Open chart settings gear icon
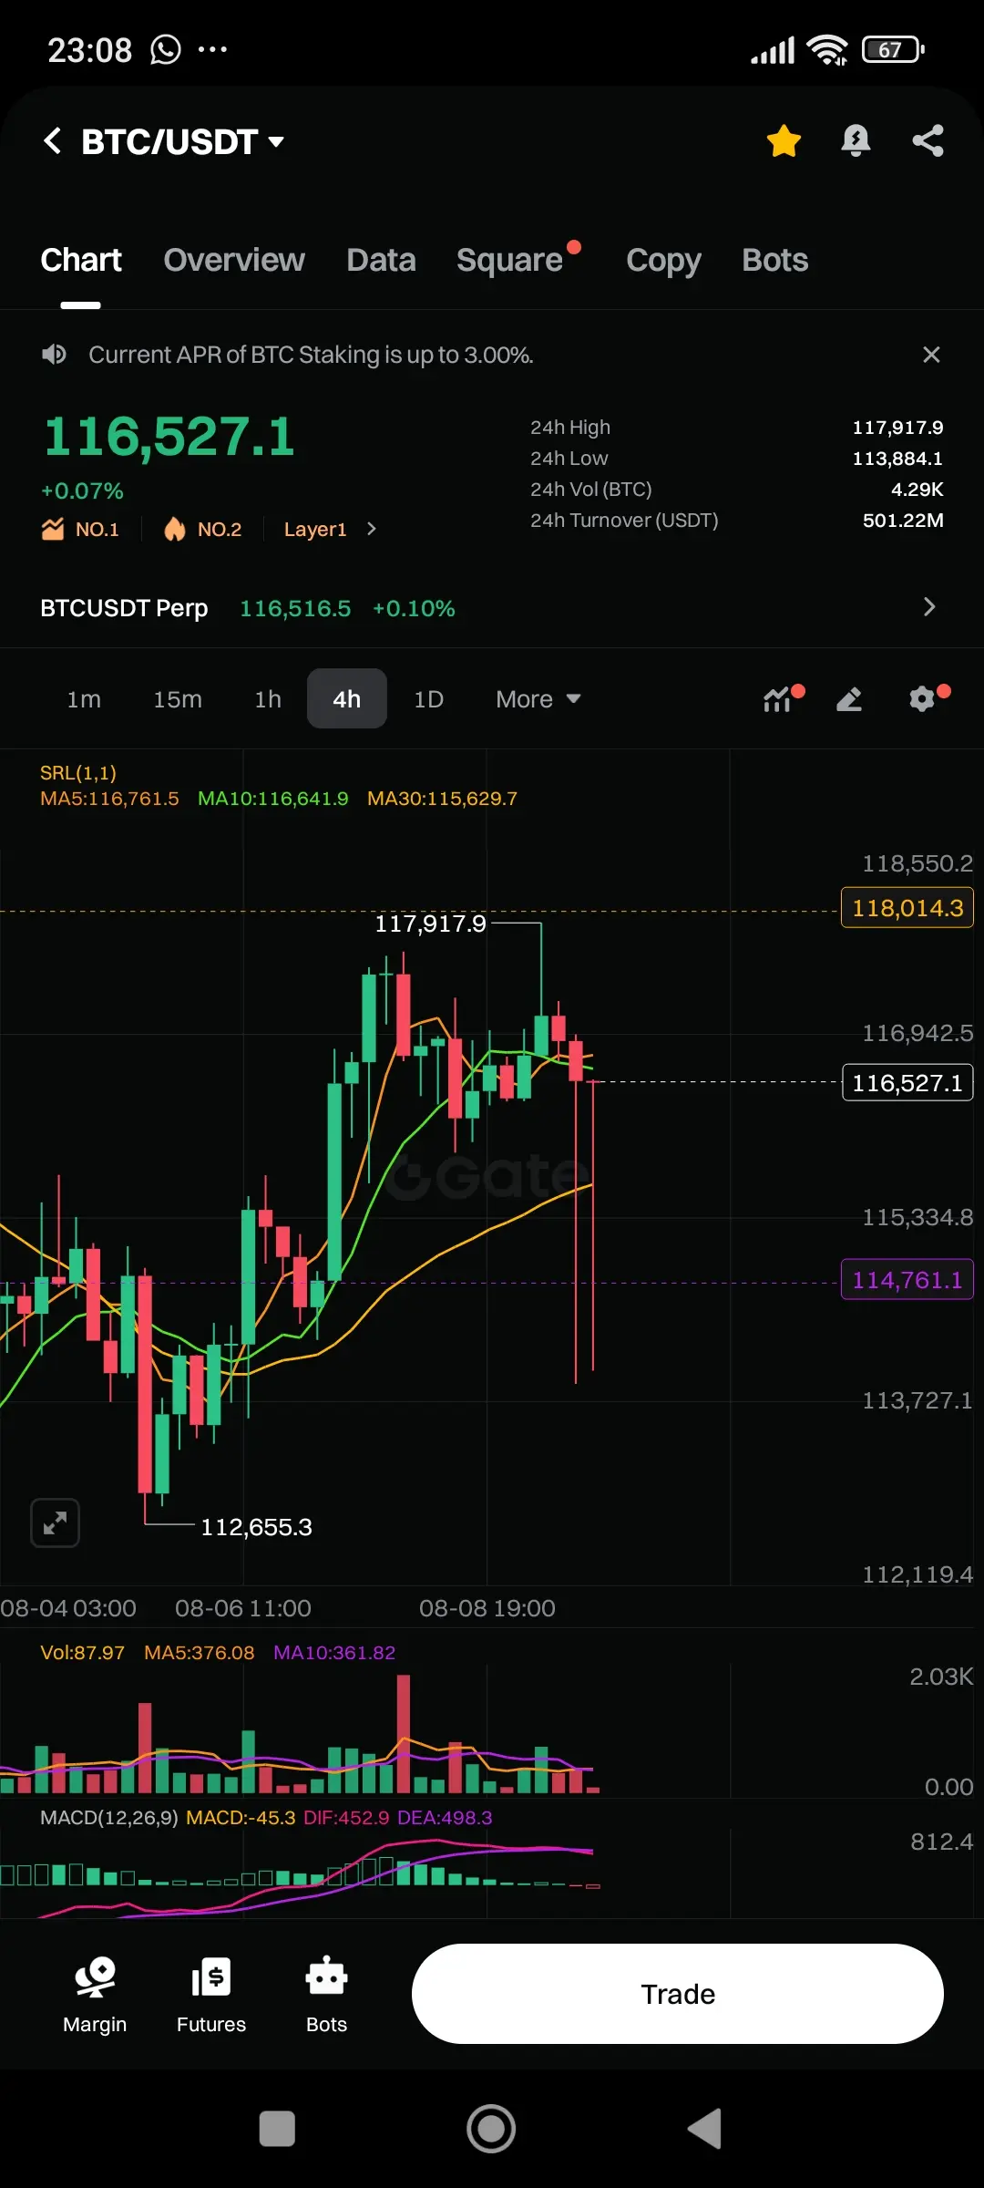984x2188 pixels. point(922,699)
